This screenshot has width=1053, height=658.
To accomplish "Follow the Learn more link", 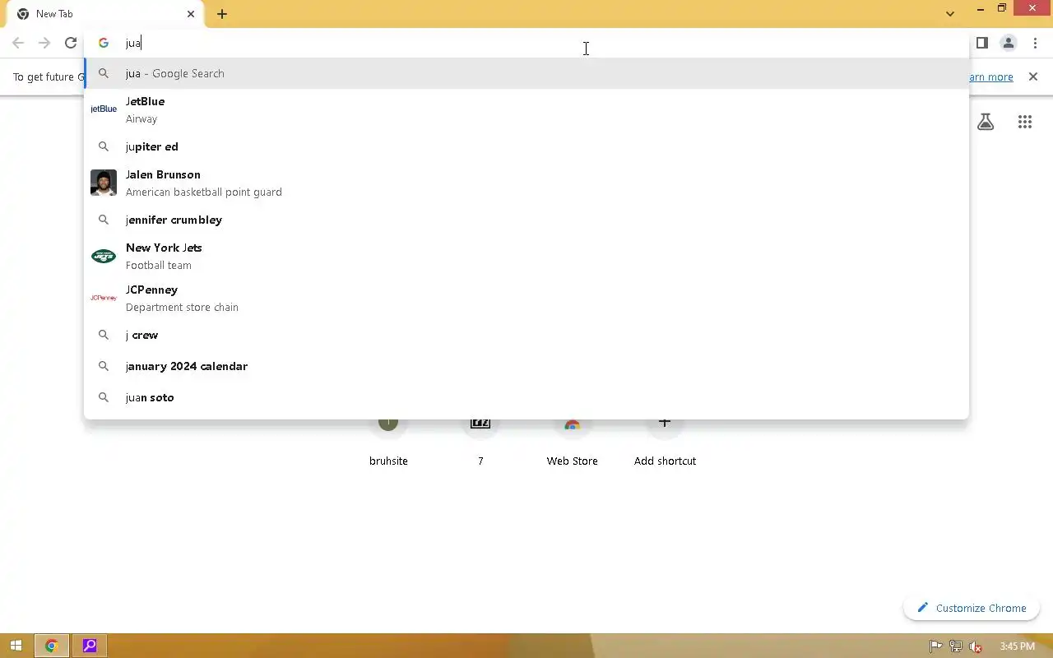I will pyautogui.click(x=990, y=76).
